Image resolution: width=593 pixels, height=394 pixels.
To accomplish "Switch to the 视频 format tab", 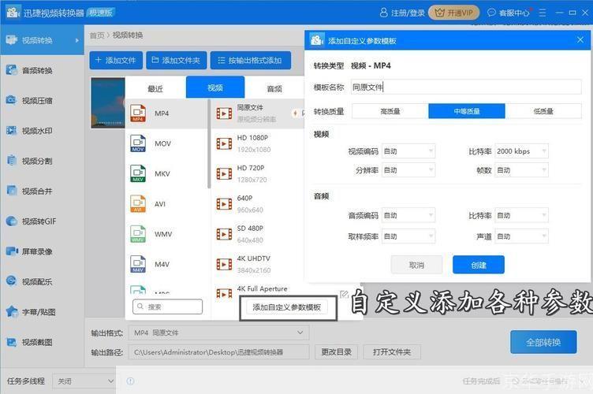I will (215, 87).
